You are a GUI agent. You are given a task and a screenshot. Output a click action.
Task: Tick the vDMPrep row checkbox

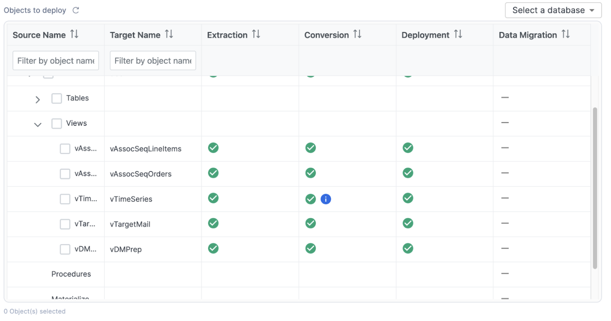65,250
